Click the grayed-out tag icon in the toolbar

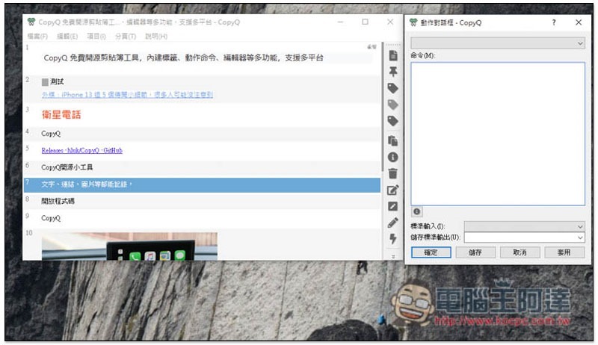[x=393, y=105]
